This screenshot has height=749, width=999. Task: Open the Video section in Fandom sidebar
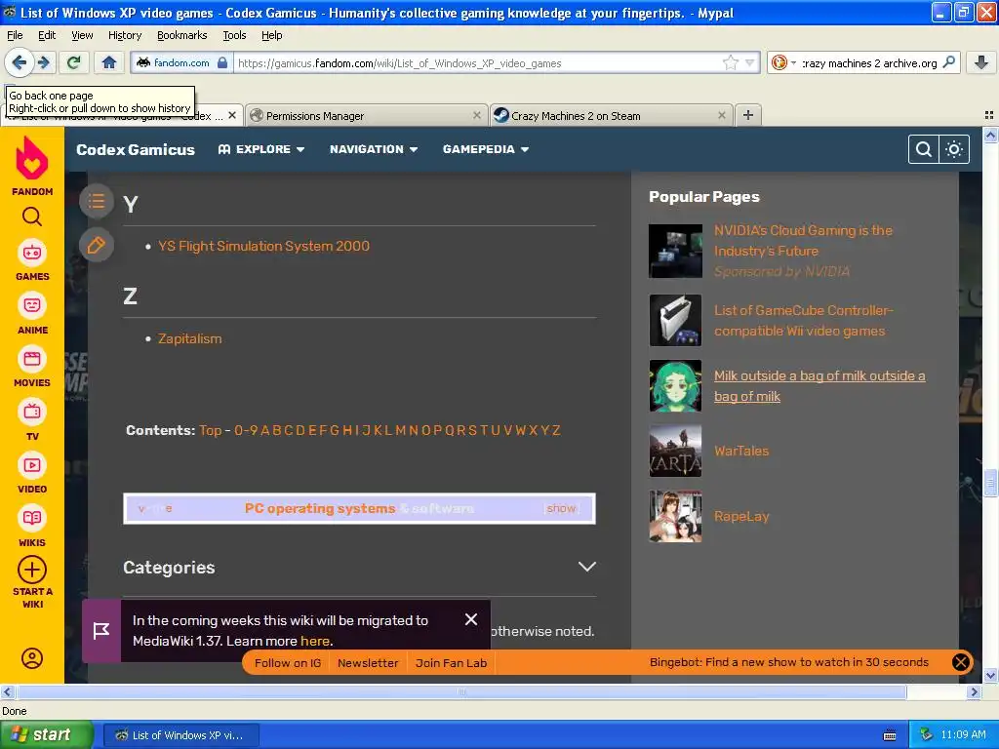32,473
